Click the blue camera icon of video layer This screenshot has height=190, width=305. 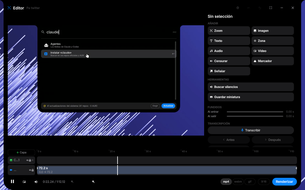click(x=11, y=170)
